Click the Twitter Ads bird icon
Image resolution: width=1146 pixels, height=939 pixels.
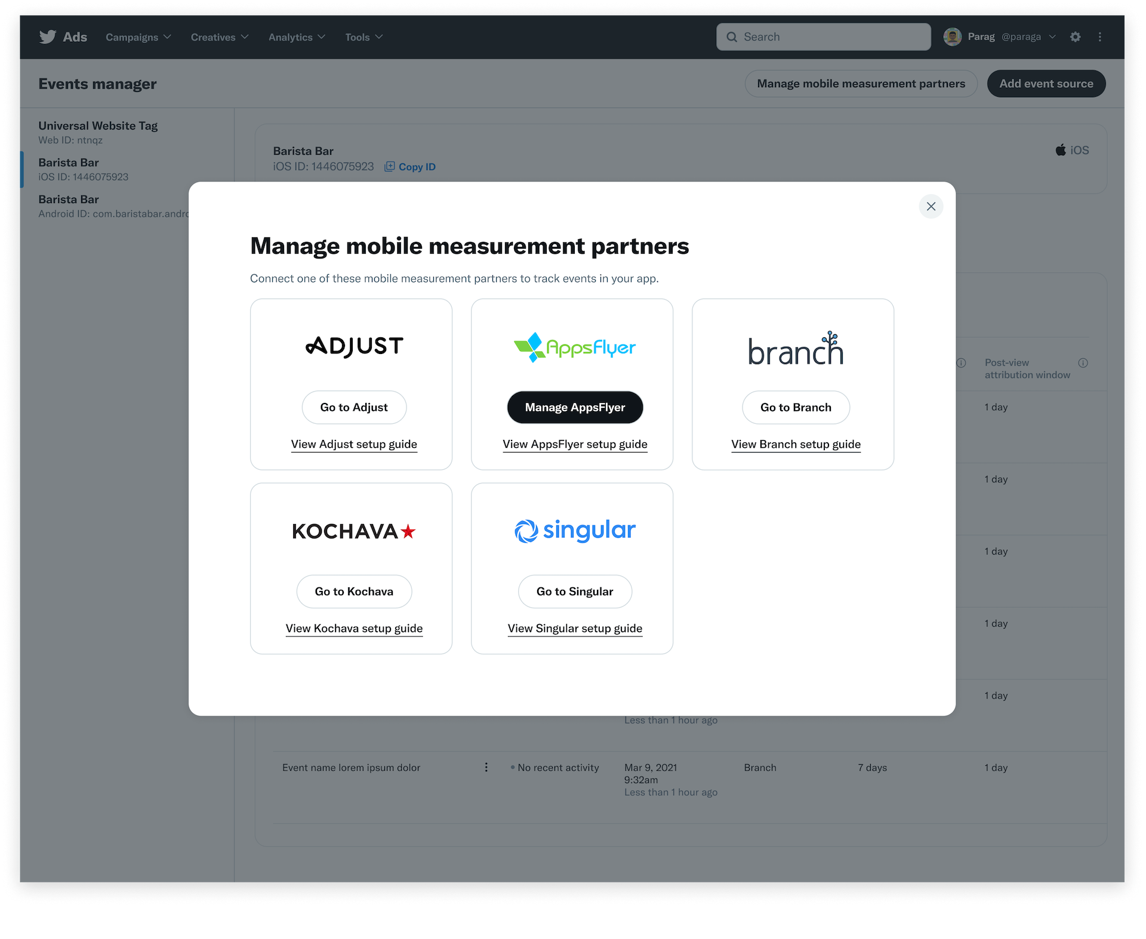tap(47, 37)
